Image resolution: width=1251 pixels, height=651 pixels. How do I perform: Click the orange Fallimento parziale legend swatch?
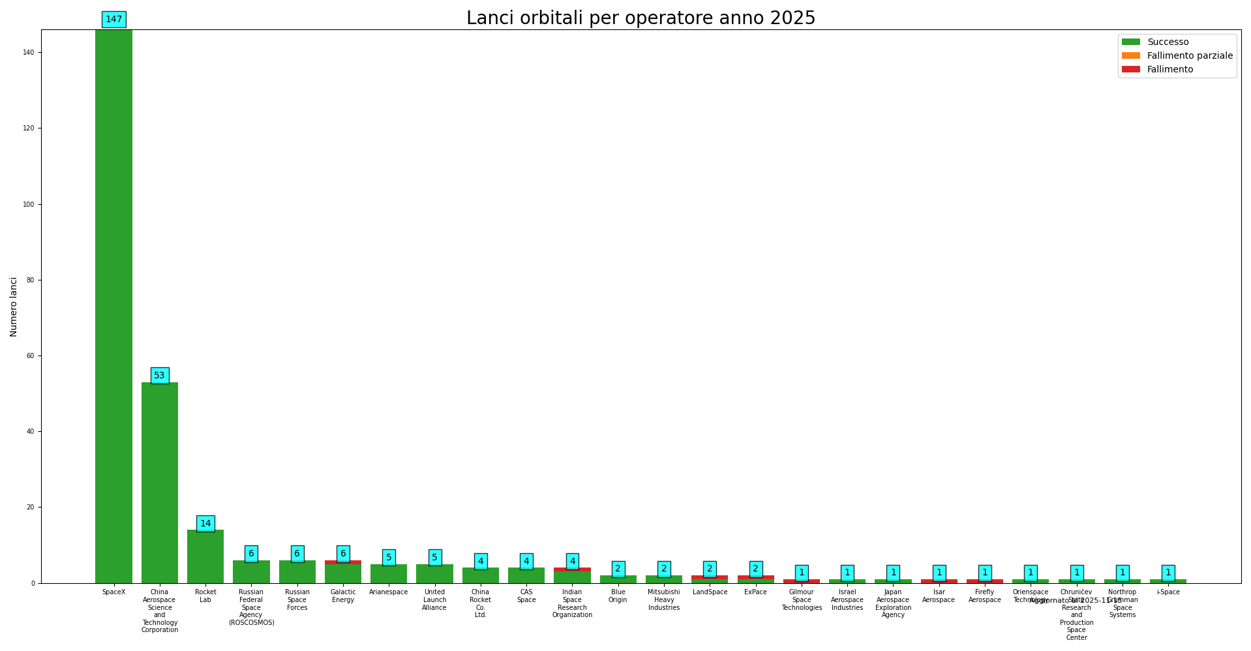tap(1130, 56)
